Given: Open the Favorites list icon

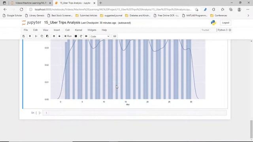Looking at the screenshot, I should coord(223,9).
